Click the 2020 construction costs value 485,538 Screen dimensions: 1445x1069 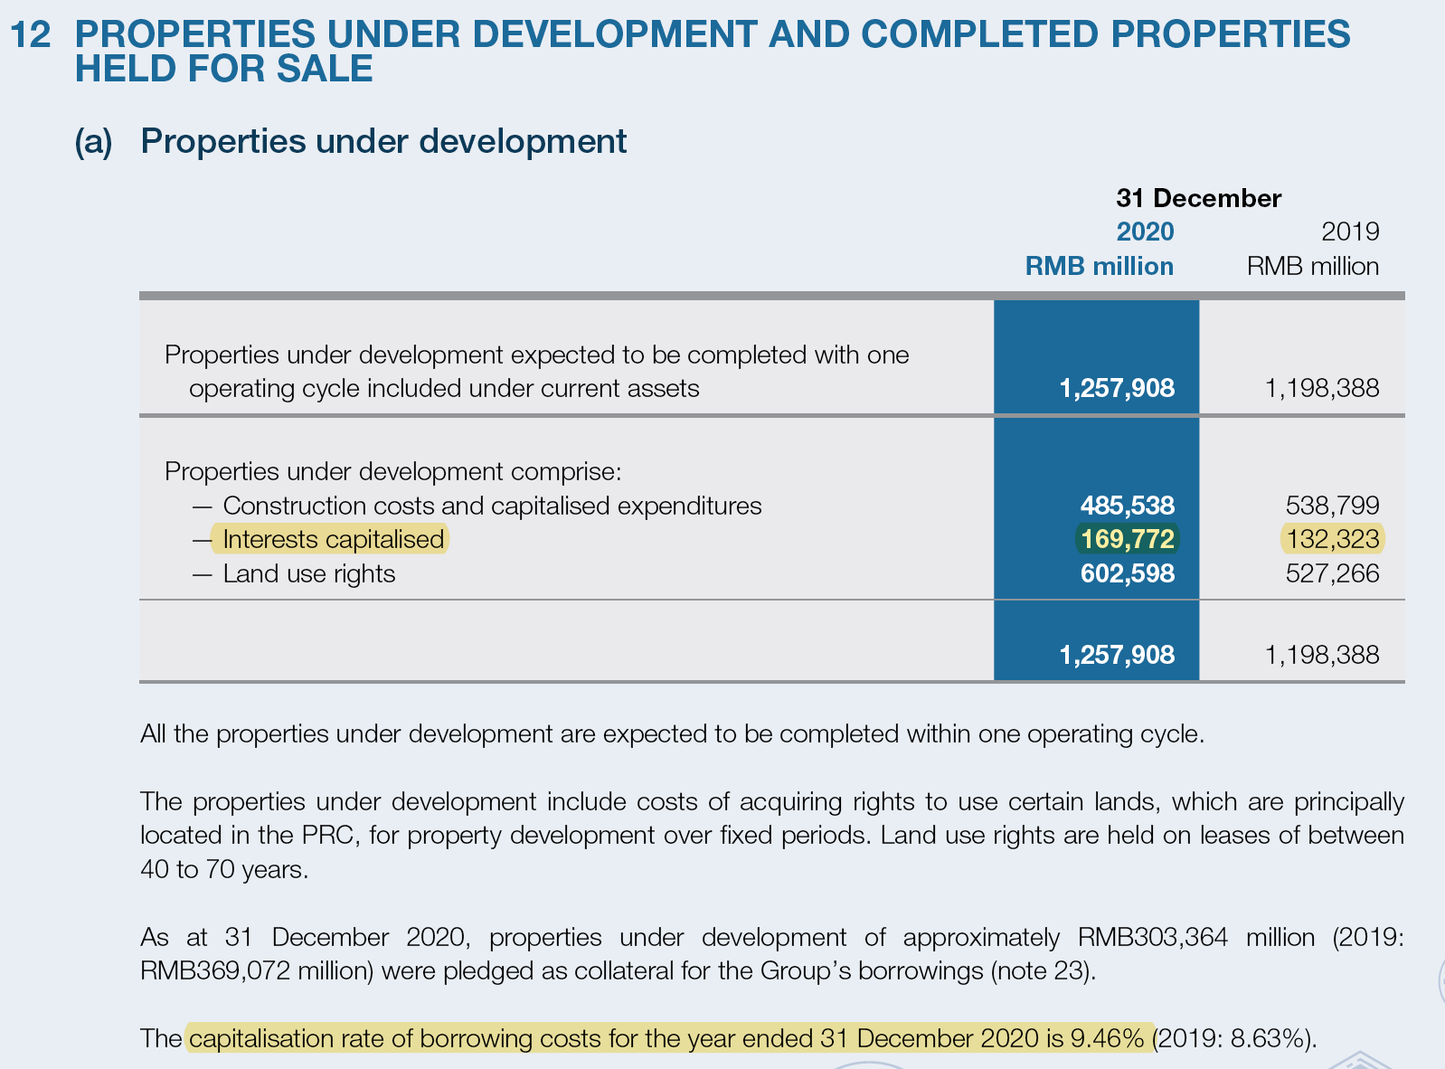pyautogui.click(x=1128, y=506)
